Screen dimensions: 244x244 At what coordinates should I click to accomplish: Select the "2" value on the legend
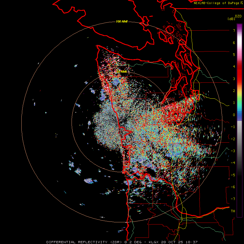pos(234,91)
